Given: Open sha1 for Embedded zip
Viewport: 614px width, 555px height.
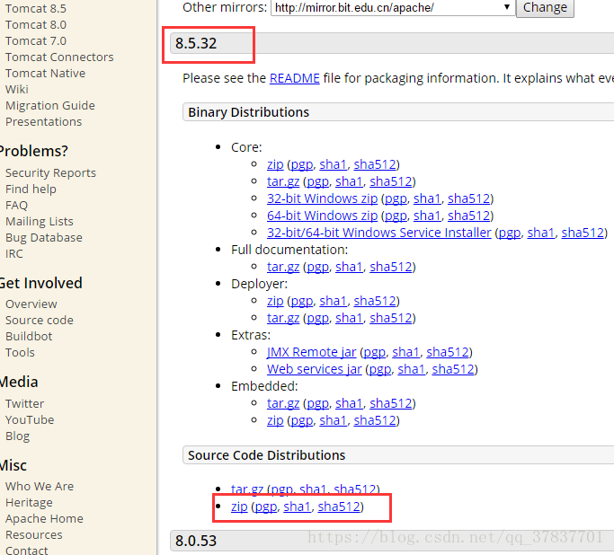Looking at the screenshot, I should [x=334, y=420].
